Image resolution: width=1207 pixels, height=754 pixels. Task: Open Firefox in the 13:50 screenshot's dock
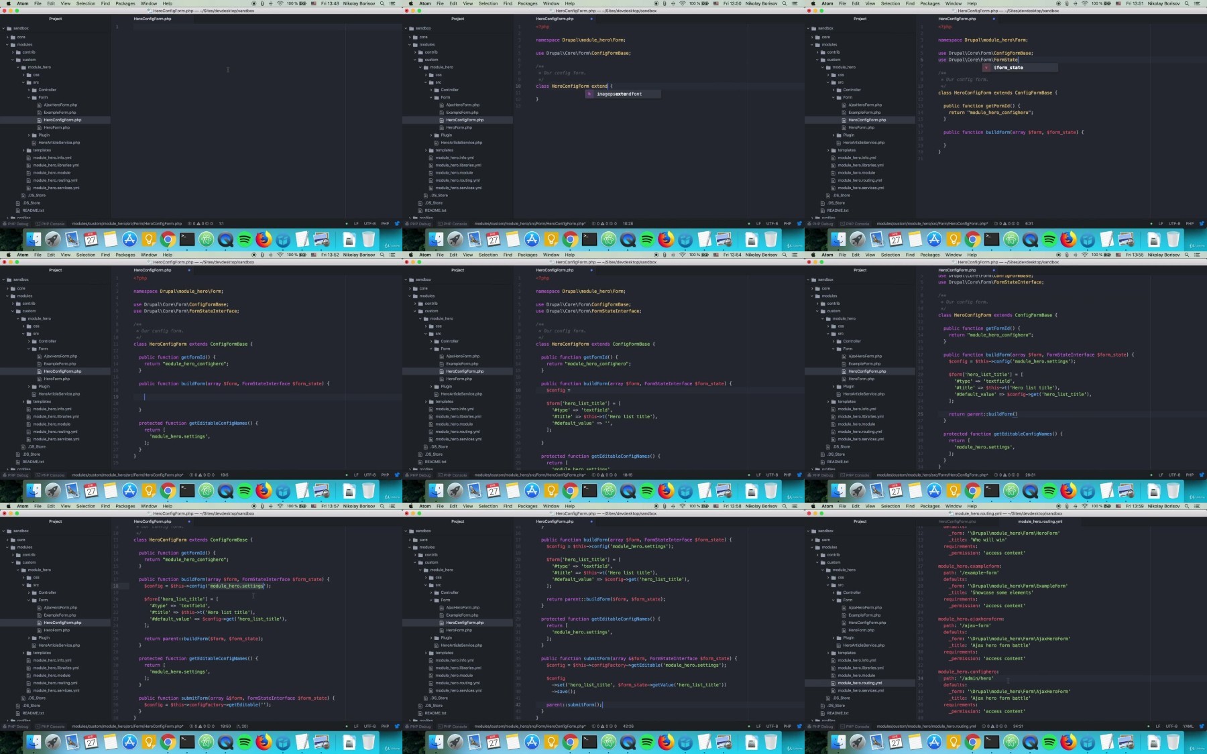tap(666, 239)
